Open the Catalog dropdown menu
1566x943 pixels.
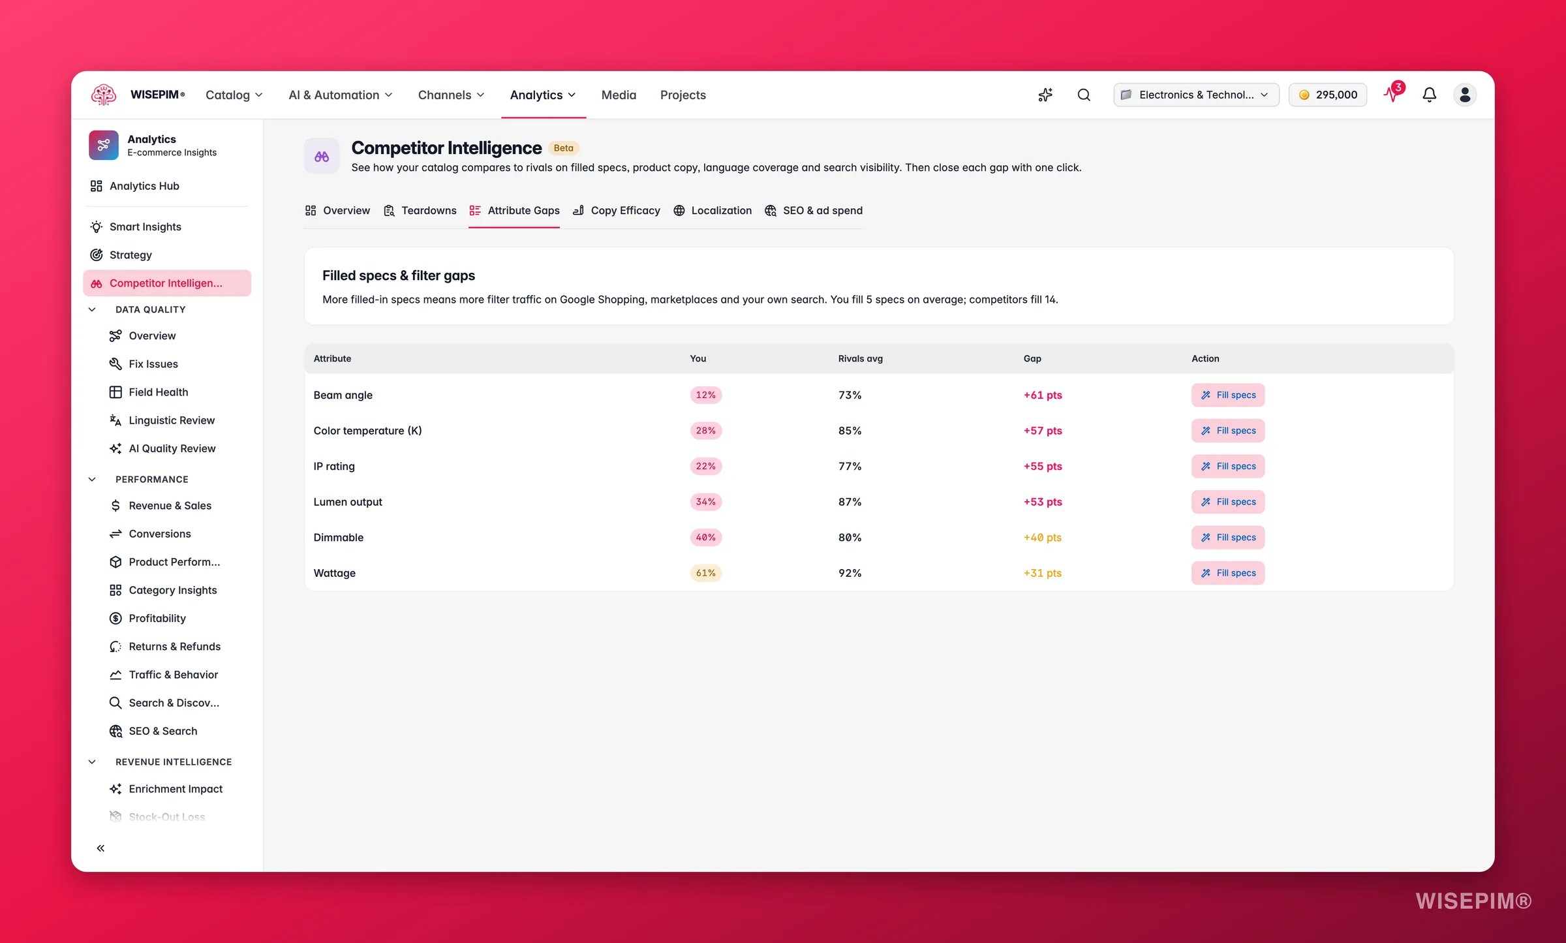click(x=234, y=95)
